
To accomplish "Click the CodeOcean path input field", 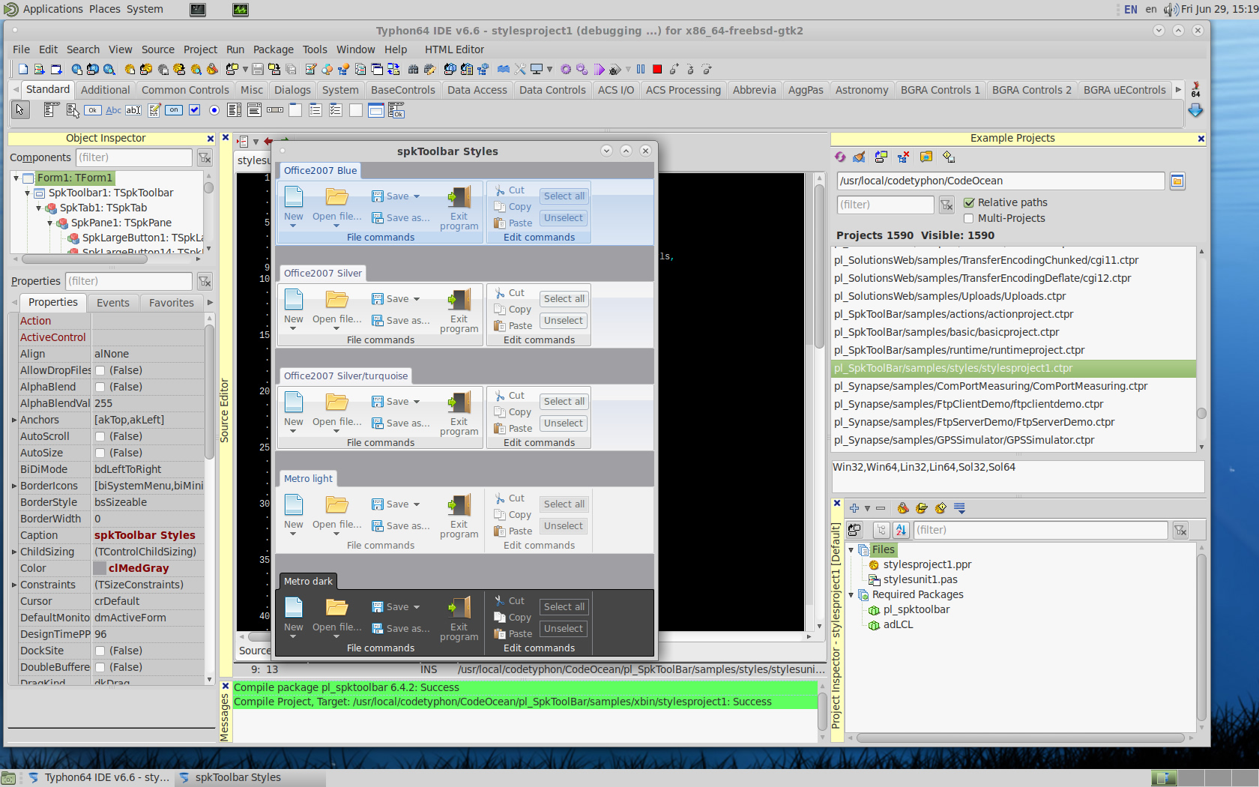I will tap(1000, 181).
